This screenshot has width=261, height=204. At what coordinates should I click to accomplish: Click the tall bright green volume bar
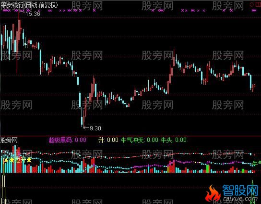pos(207,168)
